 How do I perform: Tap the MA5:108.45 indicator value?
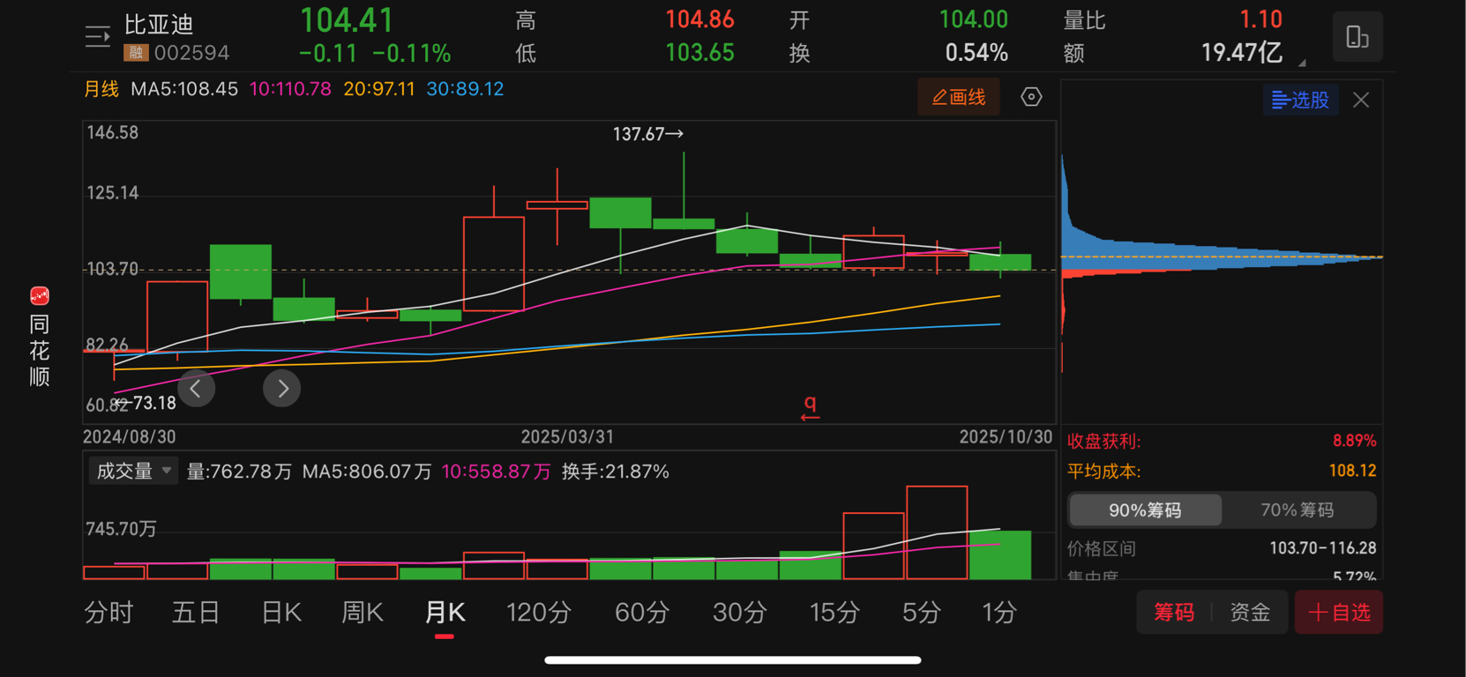tap(184, 89)
